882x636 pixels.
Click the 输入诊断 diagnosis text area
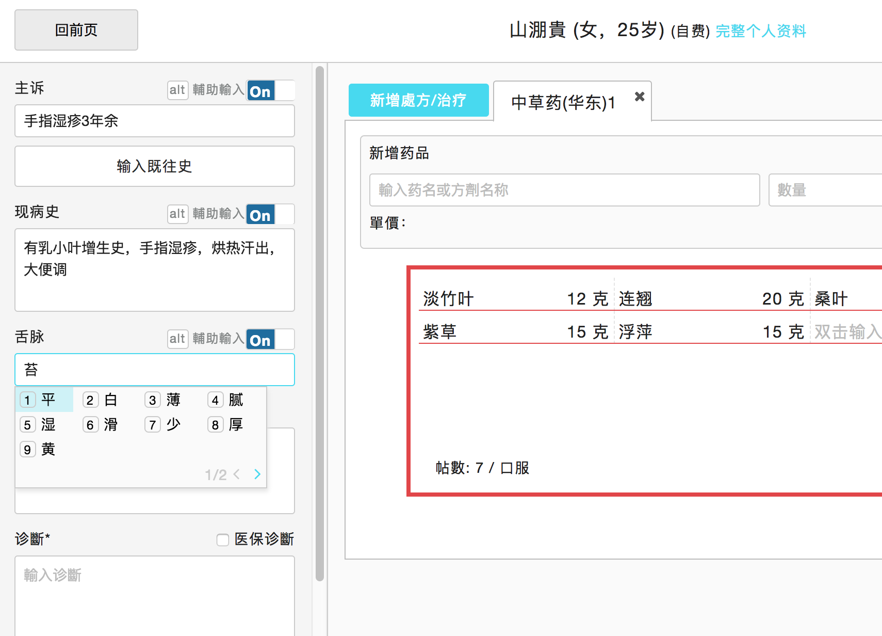[155, 594]
